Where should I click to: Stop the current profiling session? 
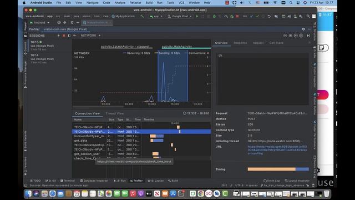pos(64,36)
